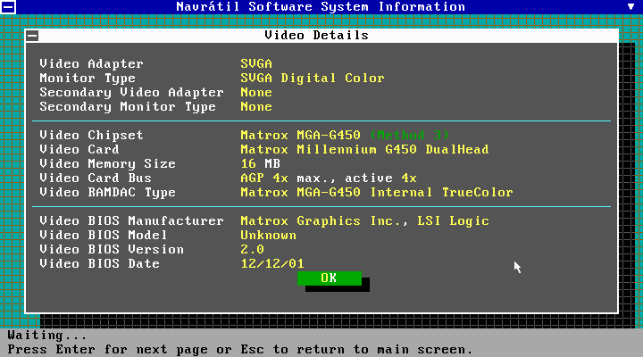The image size is (643, 357).
Task: Click 'Video BIOS Model' label
Action: pos(104,236)
